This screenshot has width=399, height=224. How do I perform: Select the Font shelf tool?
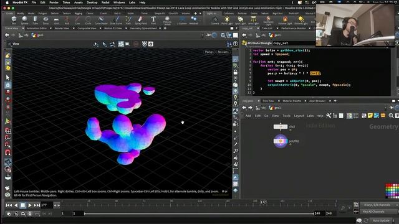click(x=153, y=20)
